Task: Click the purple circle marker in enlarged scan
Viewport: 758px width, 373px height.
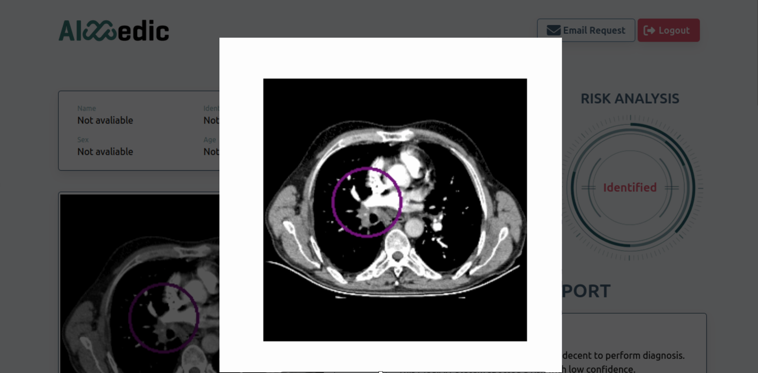Action: 367,202
